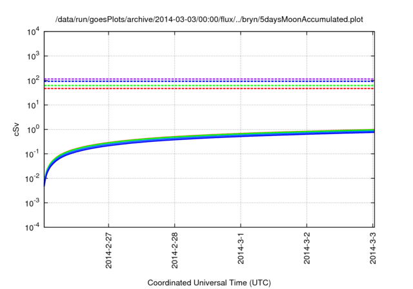This screenshot has width=413, height=289.
Task: Click the 2014-2-27 date label
Action: (108, 250)
